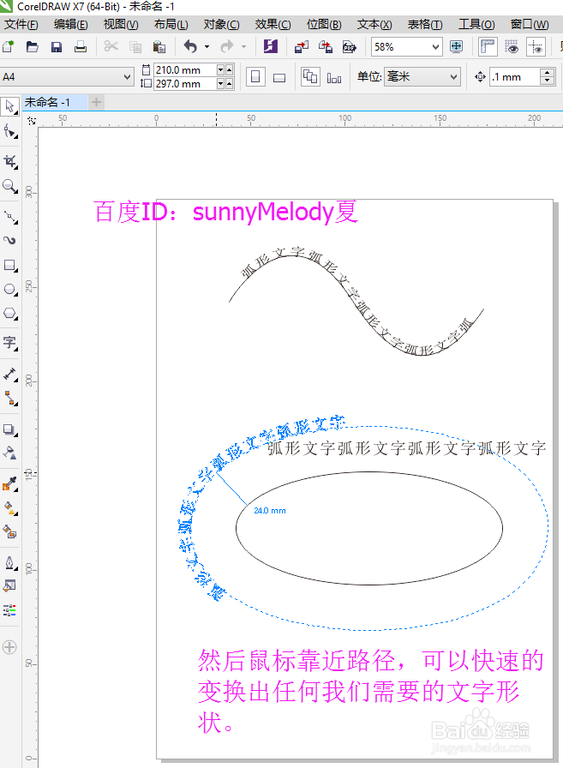Create a new document
The width and height of the screenshot is (563, 768).
pos(9,47)
